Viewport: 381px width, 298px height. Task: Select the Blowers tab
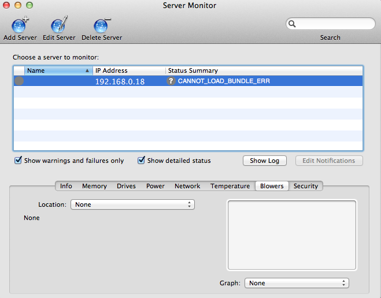(x=272, y=186)
